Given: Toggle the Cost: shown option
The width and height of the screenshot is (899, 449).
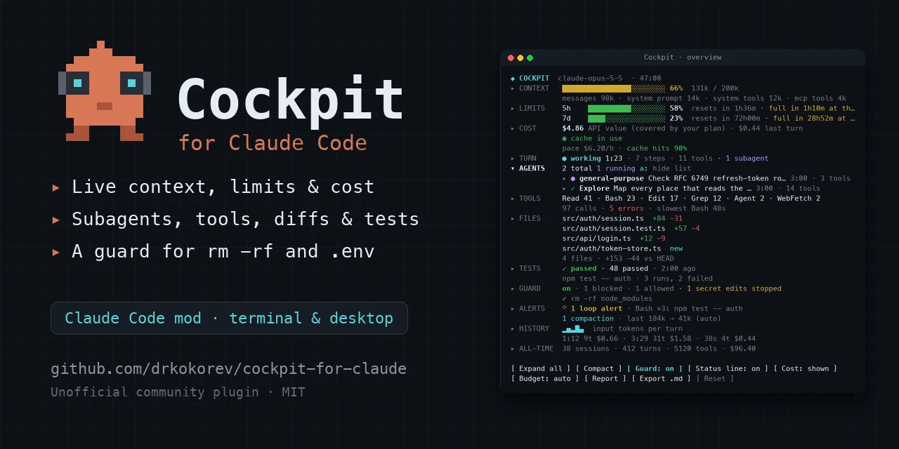Looking at the screenshot, I should pyautogui.click(x=804, y=368).
